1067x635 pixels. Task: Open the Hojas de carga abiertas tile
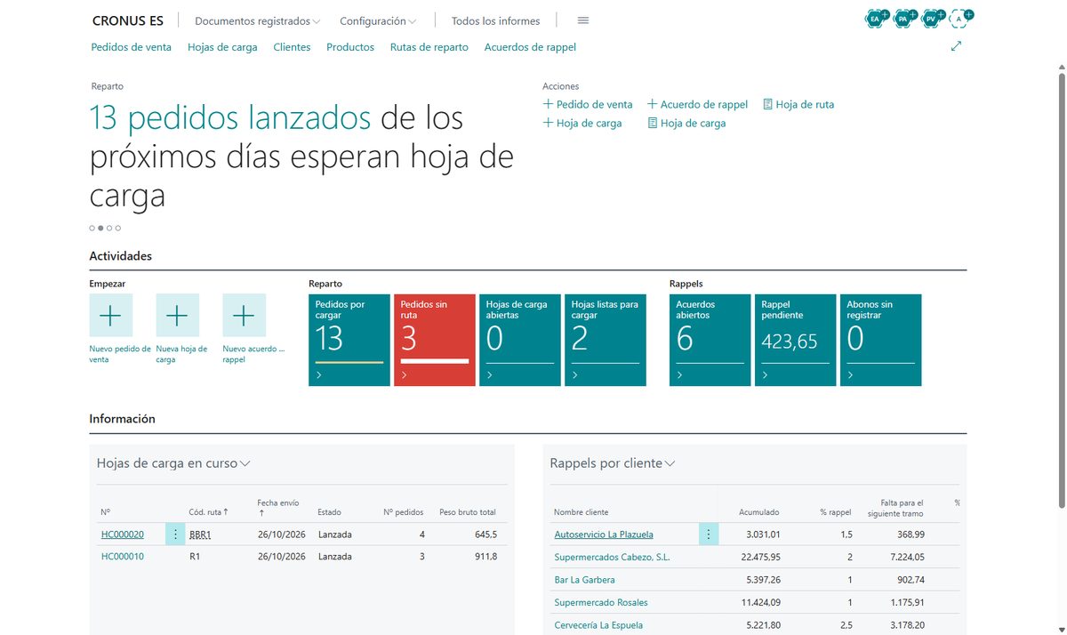click(520, 340)
